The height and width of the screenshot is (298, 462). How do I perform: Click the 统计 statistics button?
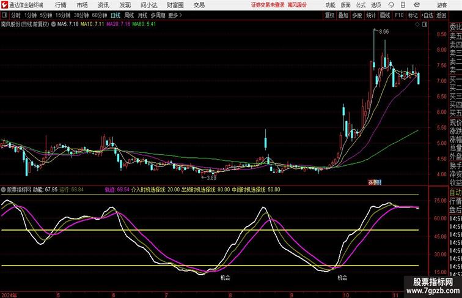[371, 15]
